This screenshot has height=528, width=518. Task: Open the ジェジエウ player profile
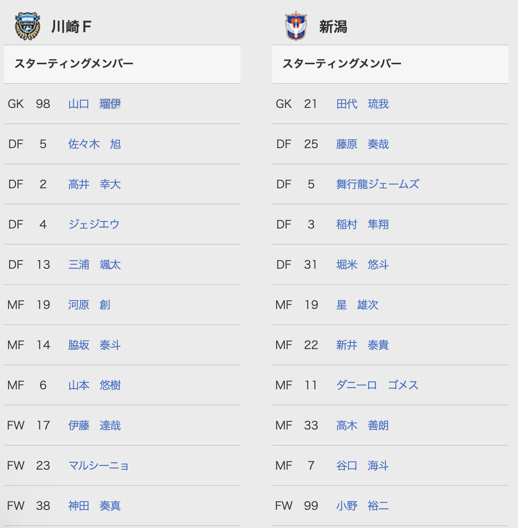point(94,225)
